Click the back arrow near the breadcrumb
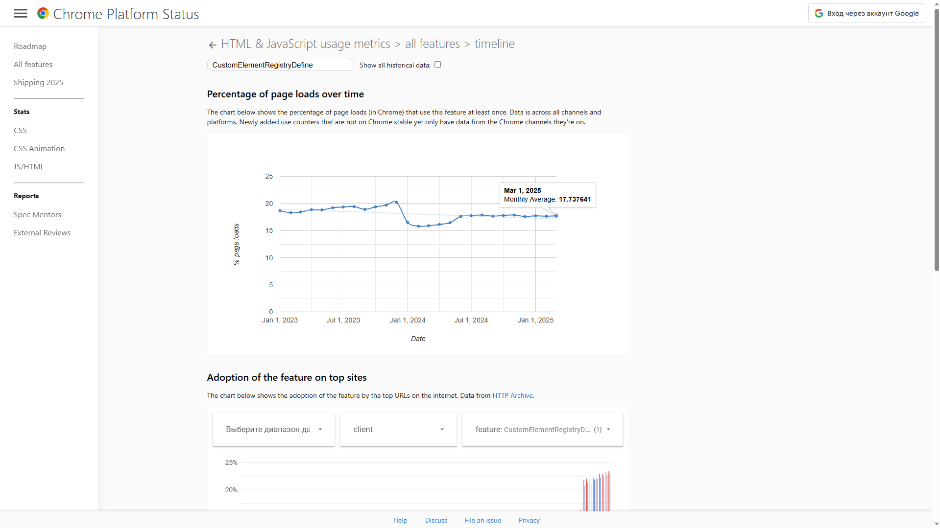940x528 pixels. point(212,45)
